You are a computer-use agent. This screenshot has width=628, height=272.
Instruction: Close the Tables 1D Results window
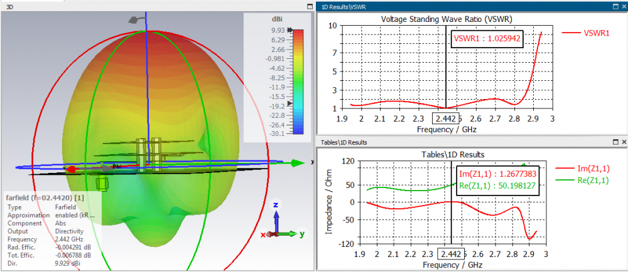click(624, 142)
